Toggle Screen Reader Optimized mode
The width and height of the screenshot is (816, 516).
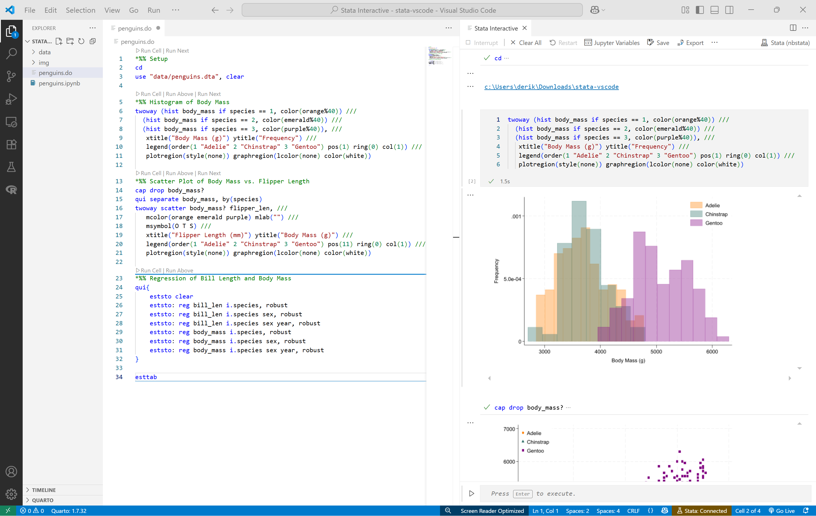point(492,511)
